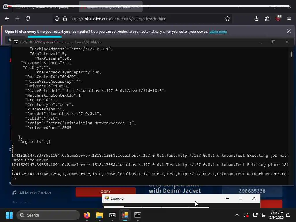This screenshot has width=296, height=222.
Task: Click the red COPY button
Action: [106, 192]
